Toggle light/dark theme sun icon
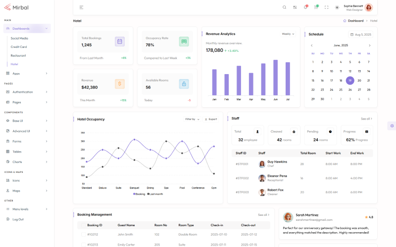The width and height of the screenshot is (396, 247). tap(337, 7)
